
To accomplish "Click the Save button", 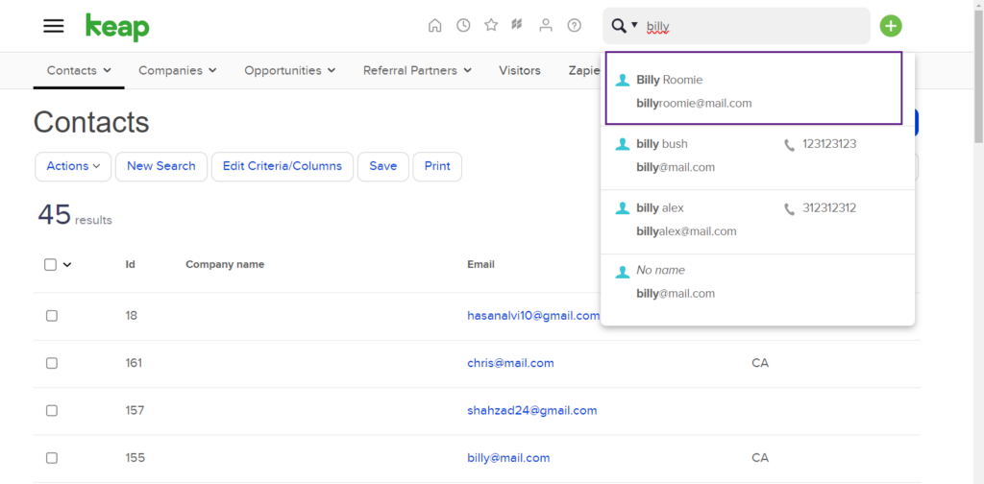I will [x=383, y=166].
